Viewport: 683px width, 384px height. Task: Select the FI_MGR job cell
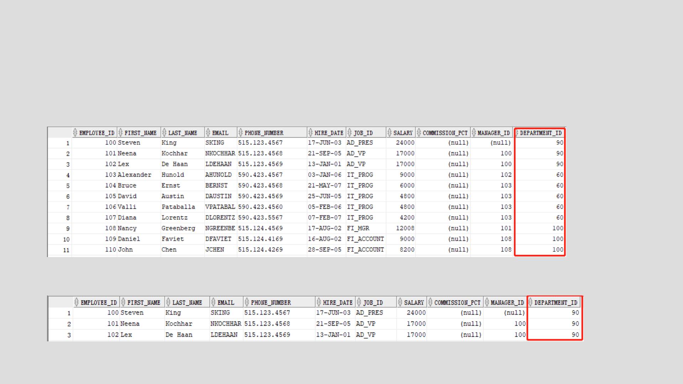(358, 228)
